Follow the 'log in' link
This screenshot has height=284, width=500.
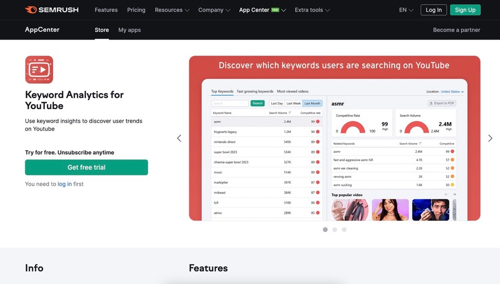65,184
